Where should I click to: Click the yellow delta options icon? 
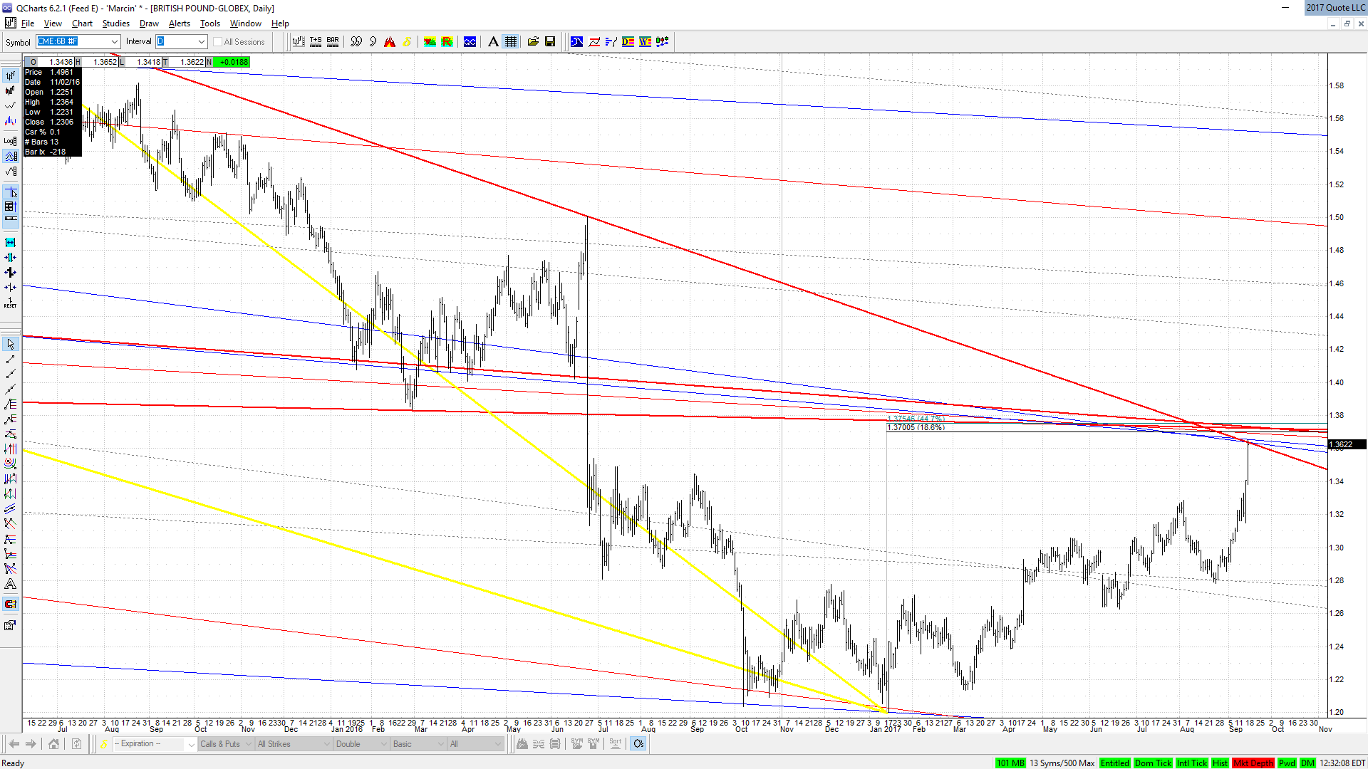pos(407,42)
